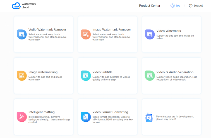Viewport: 211px width, 139px height.
Task: Open the Image watermarking title
Action: pos(43,72)
